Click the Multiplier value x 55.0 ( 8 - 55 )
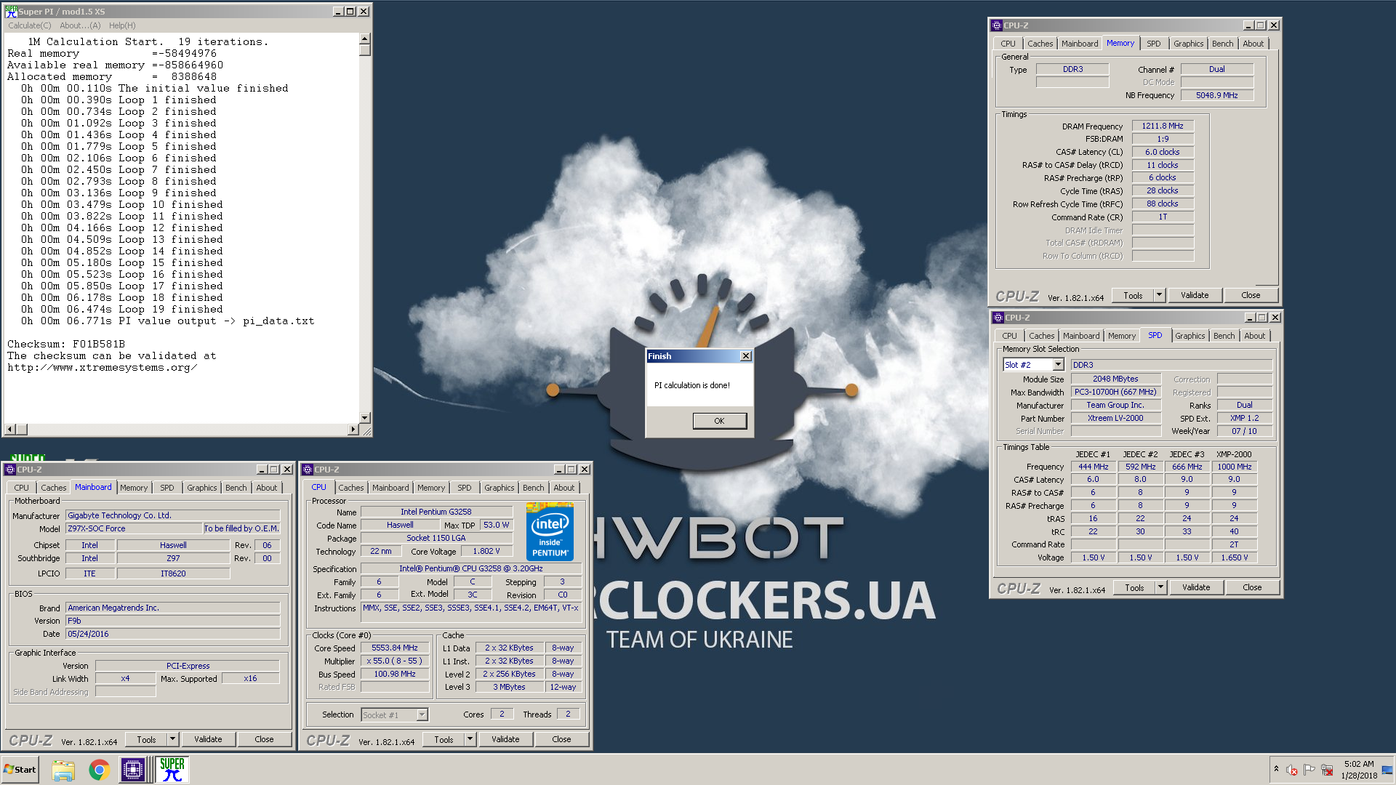This screenshot has width=1396, height=785. click(394, 661)
